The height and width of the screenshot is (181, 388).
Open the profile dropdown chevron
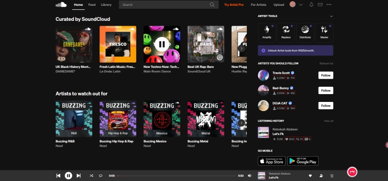click(301, 5)
